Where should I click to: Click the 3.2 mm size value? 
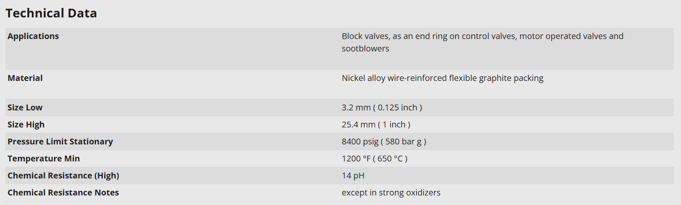[356, 107]
